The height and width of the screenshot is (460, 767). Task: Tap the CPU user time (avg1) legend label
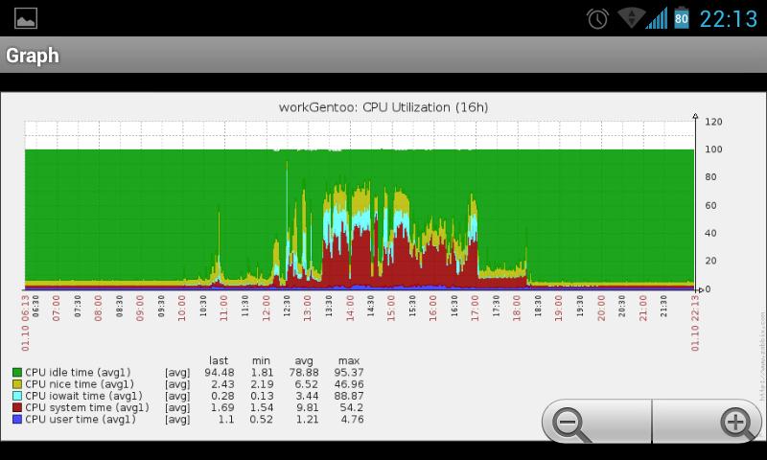click(x=81, y=420)
